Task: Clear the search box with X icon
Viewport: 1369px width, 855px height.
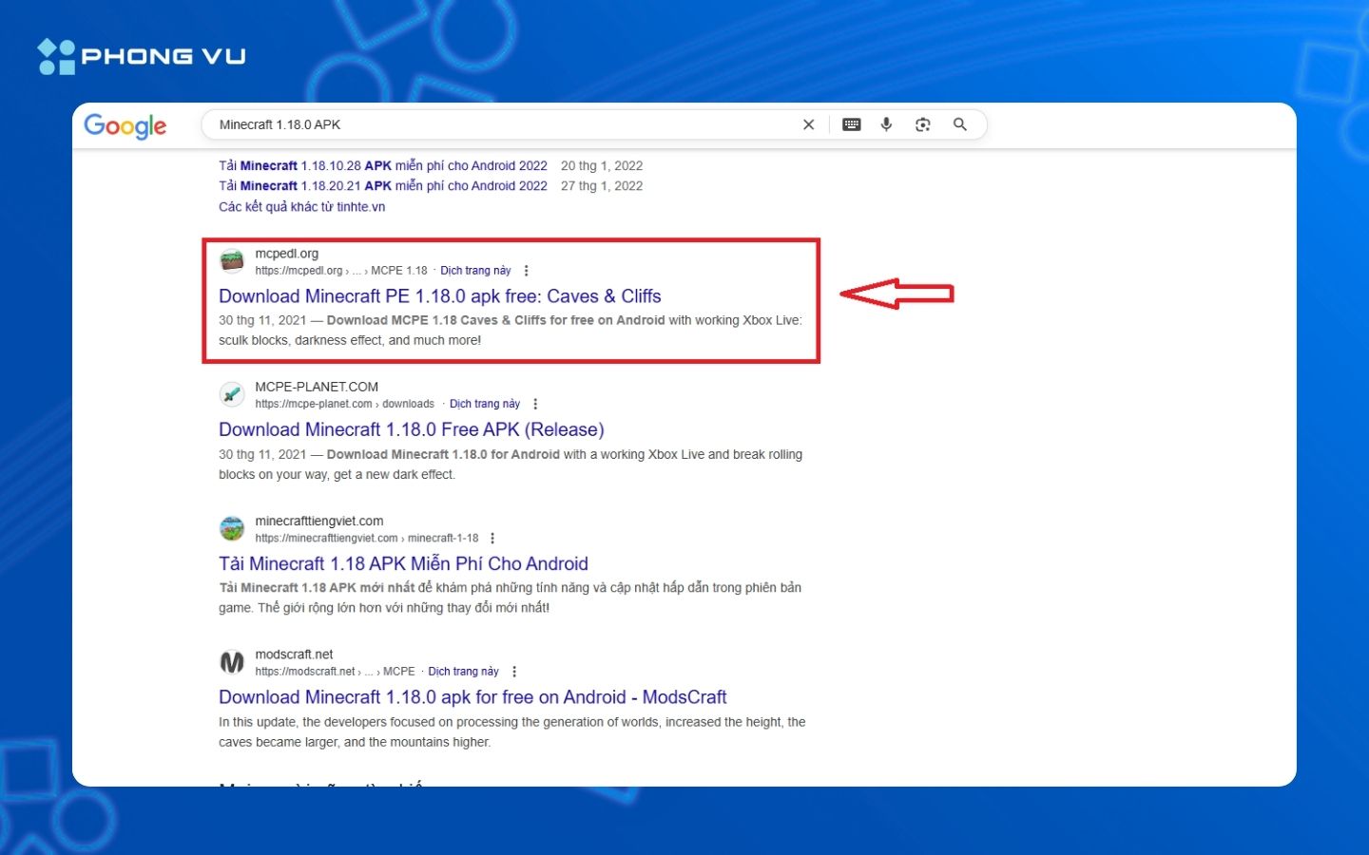Action: point(808,124)
